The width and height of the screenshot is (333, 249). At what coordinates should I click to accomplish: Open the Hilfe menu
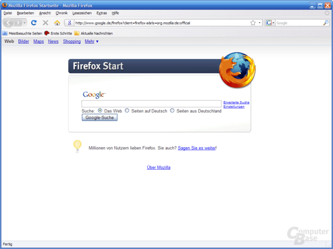(115, 13)
